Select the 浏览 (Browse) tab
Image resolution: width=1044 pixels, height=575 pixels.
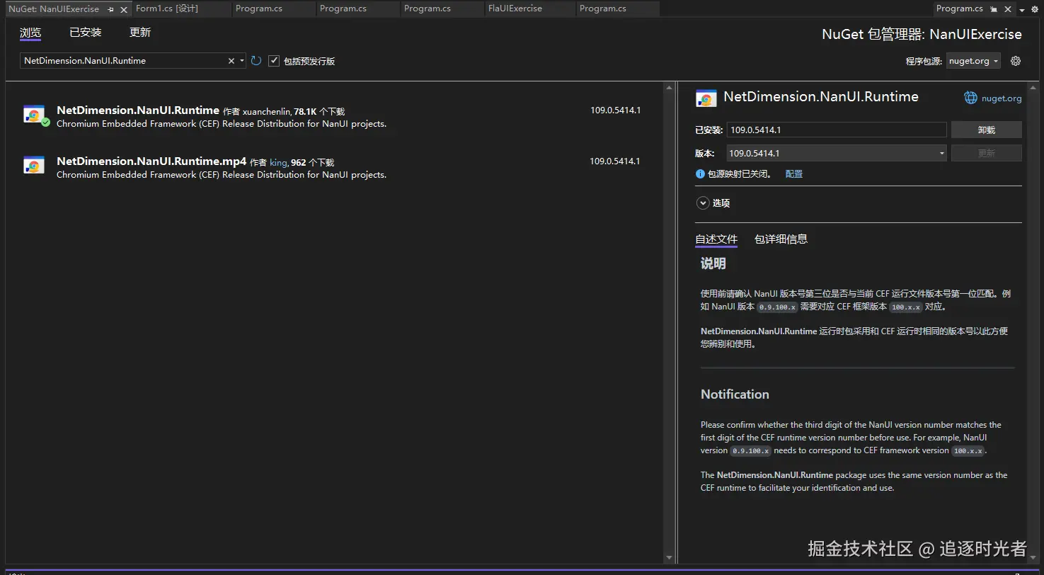pos(30,33)
